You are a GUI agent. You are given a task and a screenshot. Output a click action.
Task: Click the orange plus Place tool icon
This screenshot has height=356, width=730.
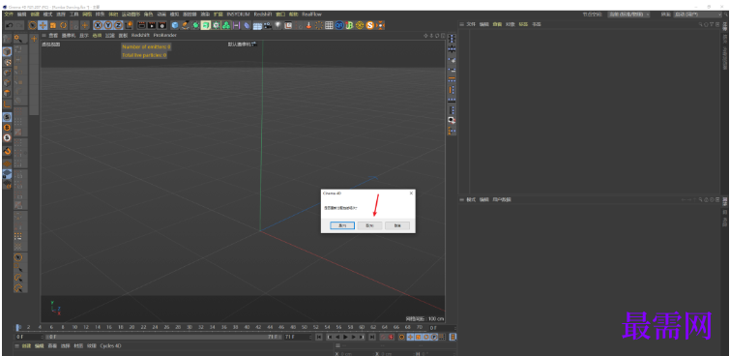[85, 25]
